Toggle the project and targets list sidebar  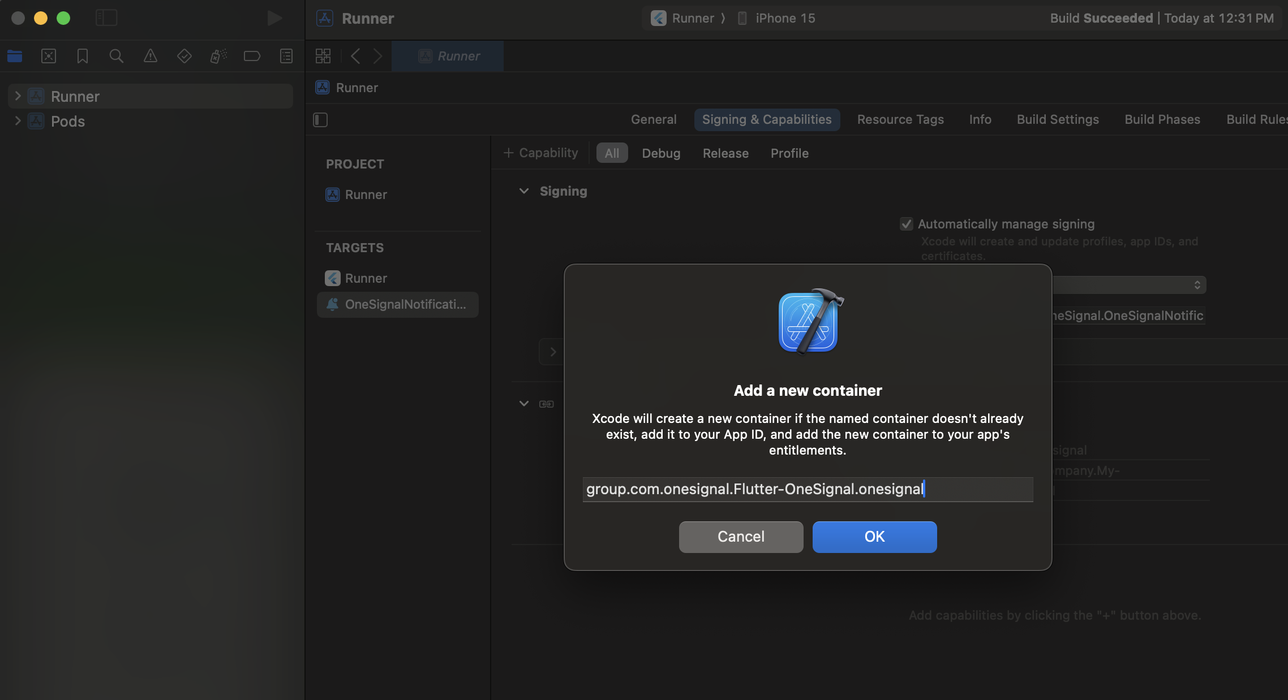click(x=320, y=120)
